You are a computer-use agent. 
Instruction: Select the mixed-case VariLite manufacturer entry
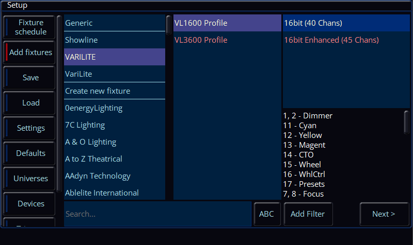click(115, 74)
